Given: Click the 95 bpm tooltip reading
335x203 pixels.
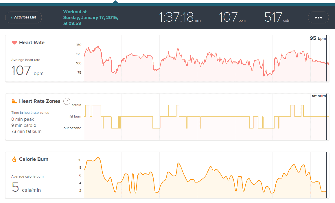Looking at the screenshot, I should [x=317, y=38].
